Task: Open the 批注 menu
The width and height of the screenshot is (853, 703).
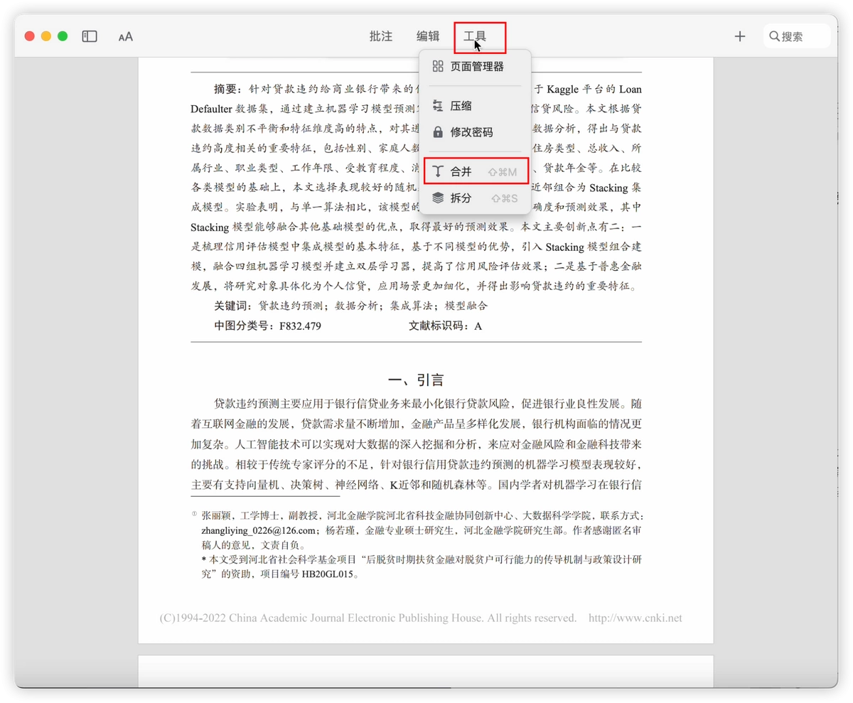Action: point(381,36)
